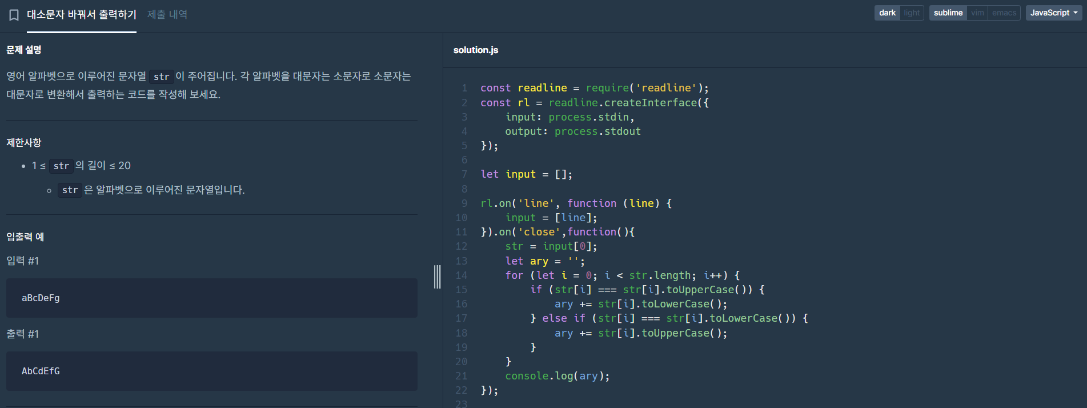Click the 입력 #1 label
The height and width of the screenshot is (408, 1087).
(23, 261)
